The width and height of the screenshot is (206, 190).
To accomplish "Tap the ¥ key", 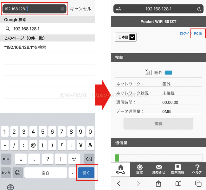I will [81, 145].
